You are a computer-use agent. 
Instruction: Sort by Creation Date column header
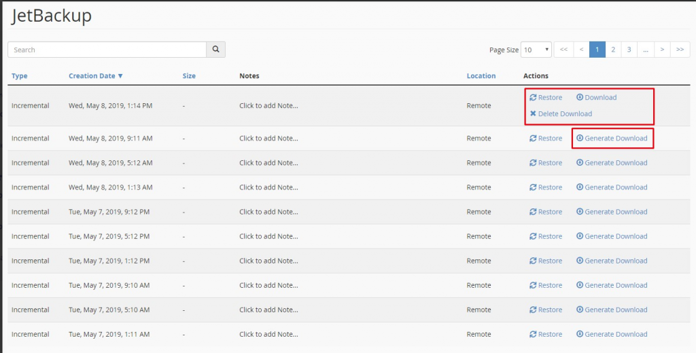tap(95, 76)
